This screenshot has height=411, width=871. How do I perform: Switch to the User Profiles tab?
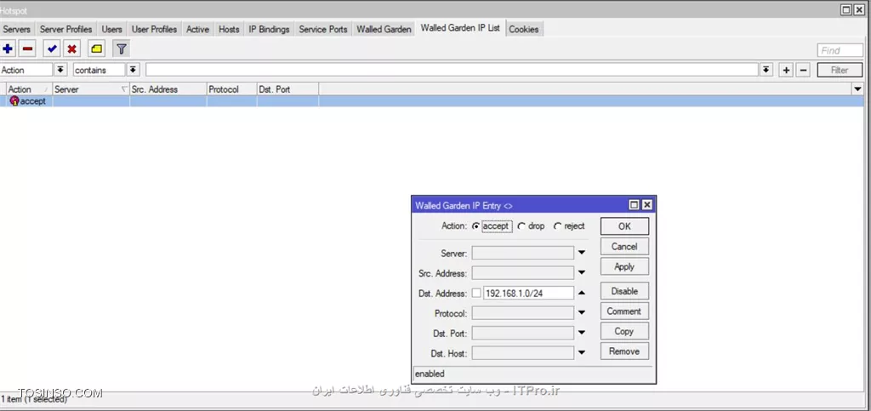pos(154,30)
